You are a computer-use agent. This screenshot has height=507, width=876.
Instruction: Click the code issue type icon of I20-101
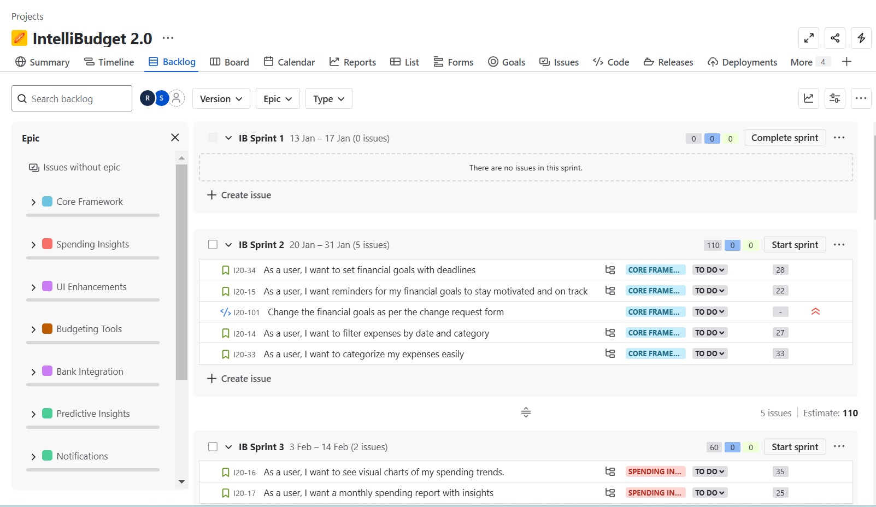point(225,312)
